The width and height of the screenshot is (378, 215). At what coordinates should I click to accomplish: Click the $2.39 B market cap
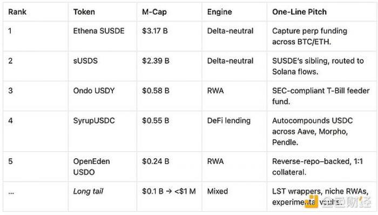click(156, 61)
